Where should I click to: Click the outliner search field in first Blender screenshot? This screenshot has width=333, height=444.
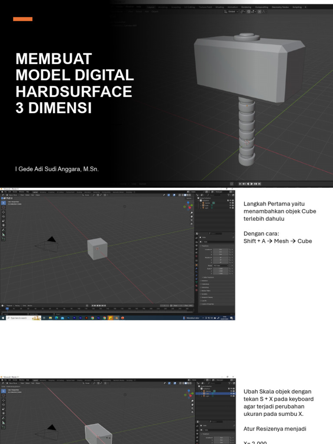point(213,195)
